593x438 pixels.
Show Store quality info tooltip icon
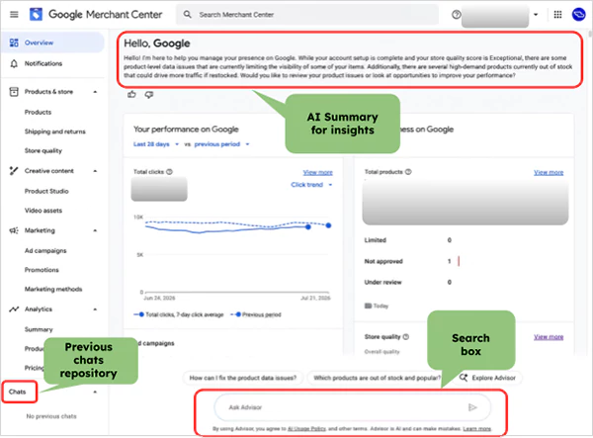click(406, 336)
